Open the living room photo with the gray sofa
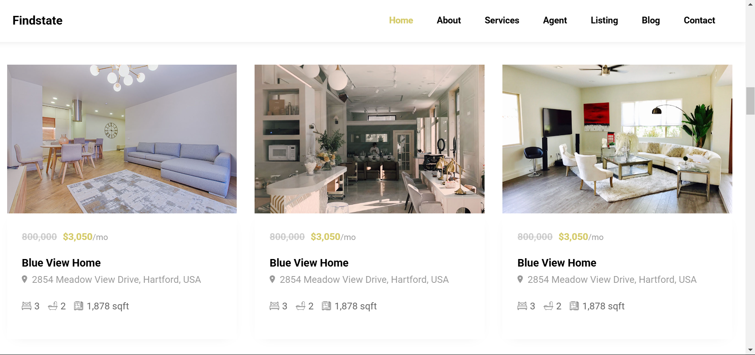Viewport: 755px width, 355px height. pos(122,139)
